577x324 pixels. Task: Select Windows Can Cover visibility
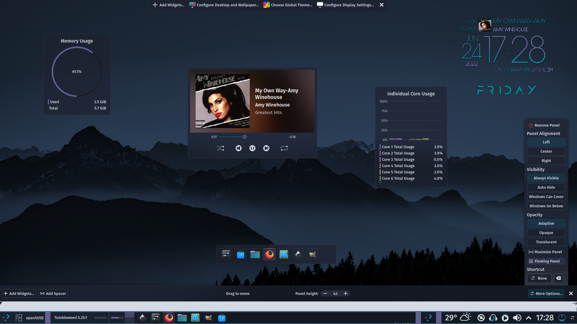546,197
